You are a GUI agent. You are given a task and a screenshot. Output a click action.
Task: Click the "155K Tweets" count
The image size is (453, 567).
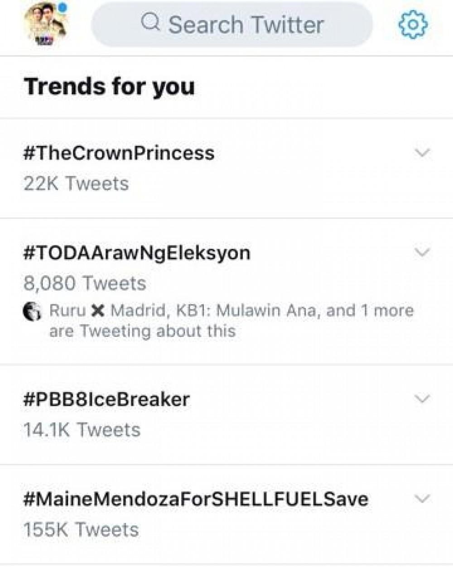click(81, 529)
